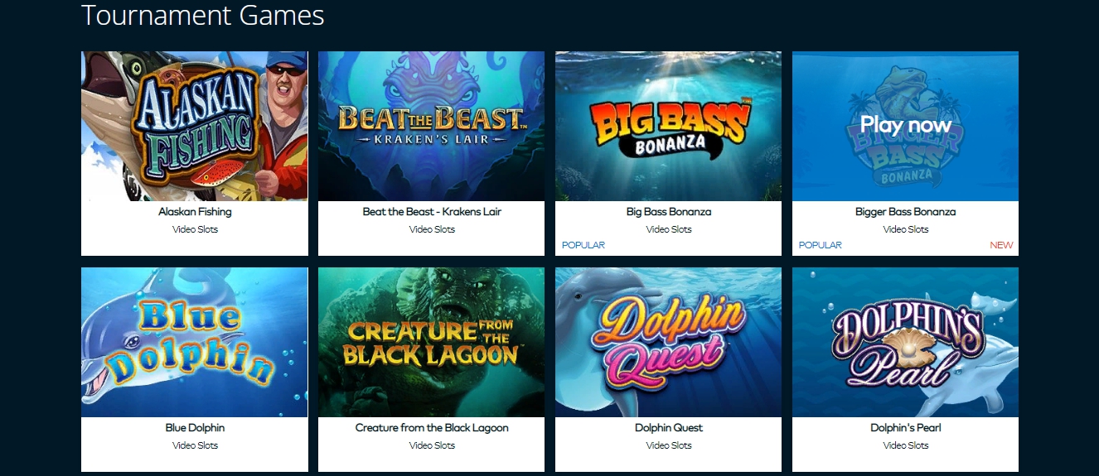Screen dimensions: 1099x476
Task: Click the Blue Dolphin title text
Action: 195,428
